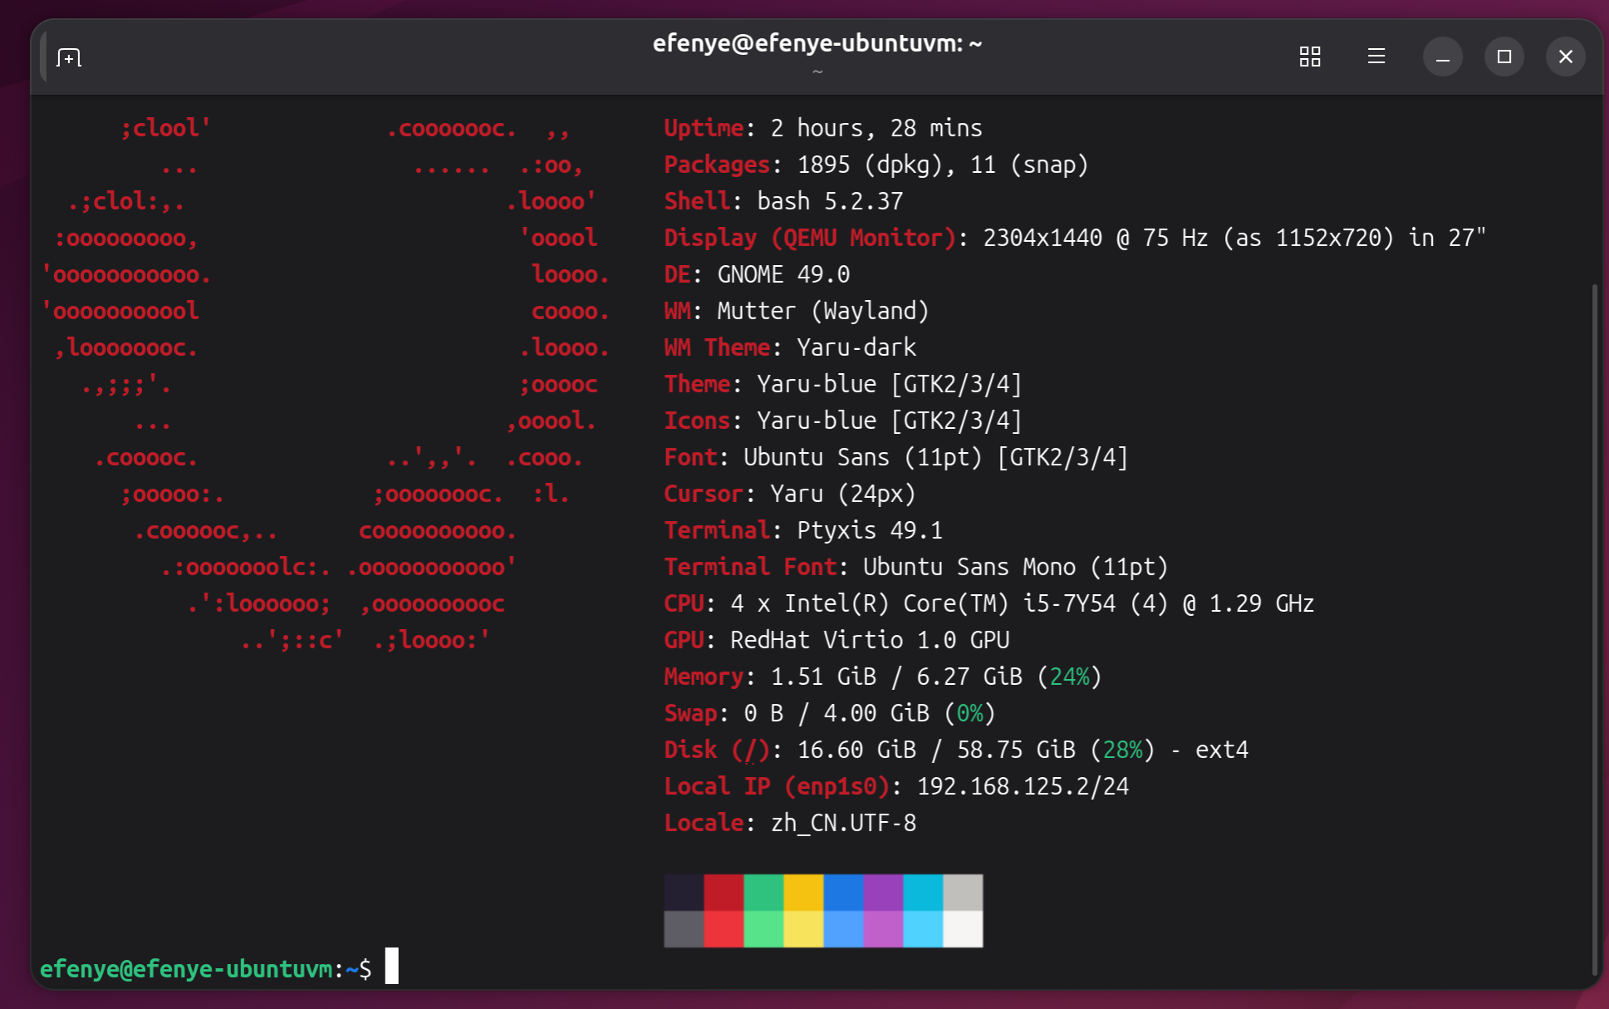1609x1009 pixels.
Task: Click the bright white color block
Action: click(x=963, y=929)
